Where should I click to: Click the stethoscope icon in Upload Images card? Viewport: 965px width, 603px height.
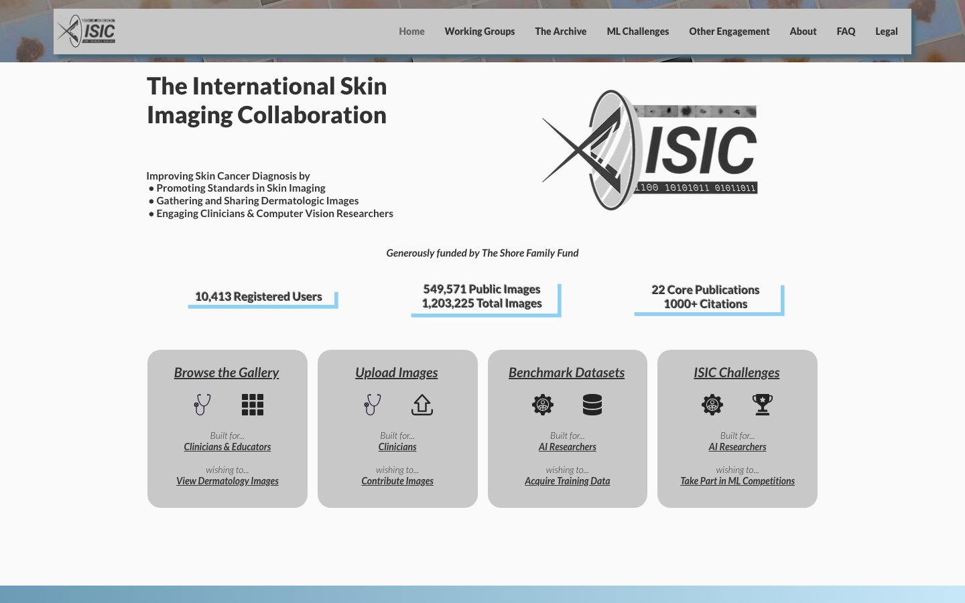click(x=373, y=404)
